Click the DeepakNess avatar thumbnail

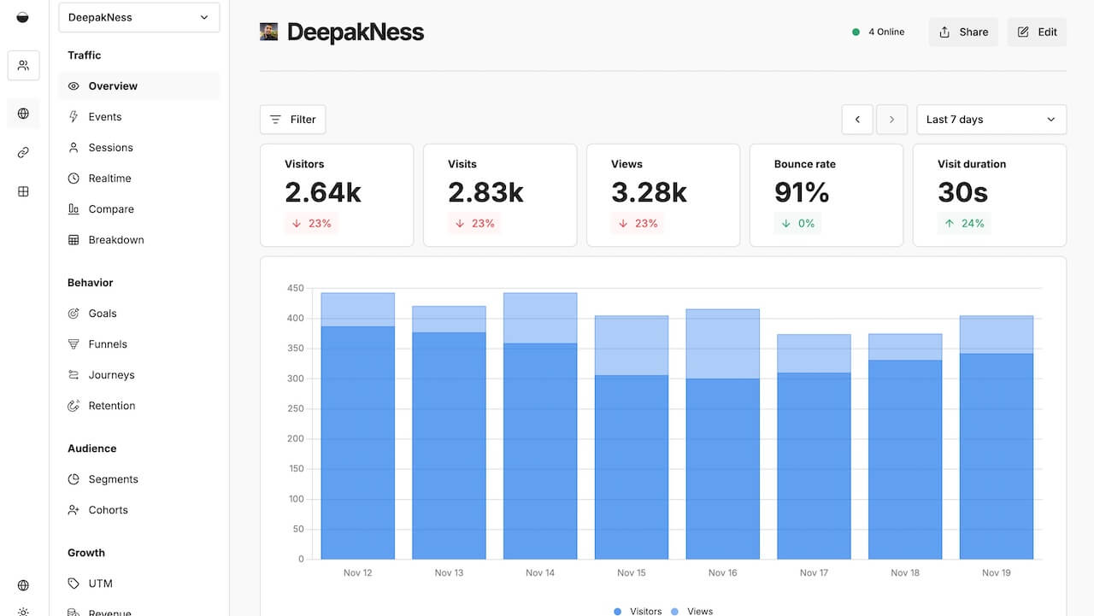pyautogui.click(x=268, y=32)
